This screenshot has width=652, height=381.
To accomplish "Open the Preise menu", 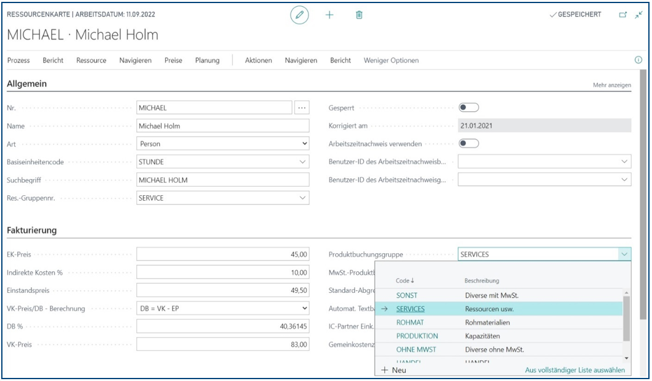I will tap(173, 61).
